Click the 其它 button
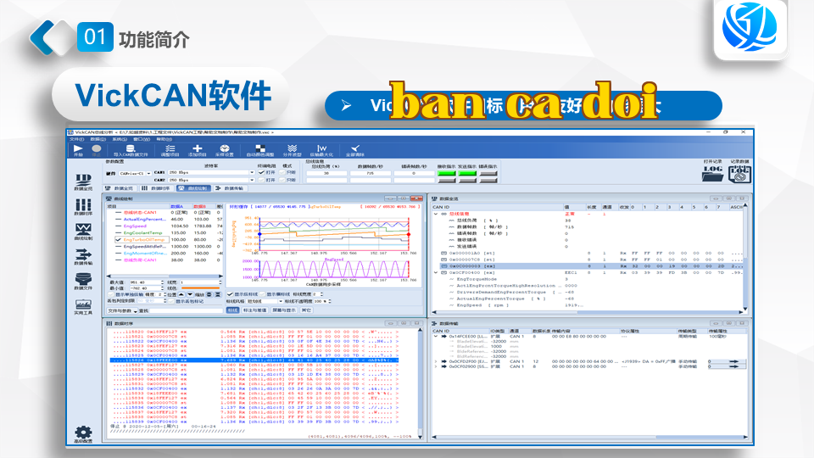This screenshot has height=458, width=814. (x=306, y=310)
